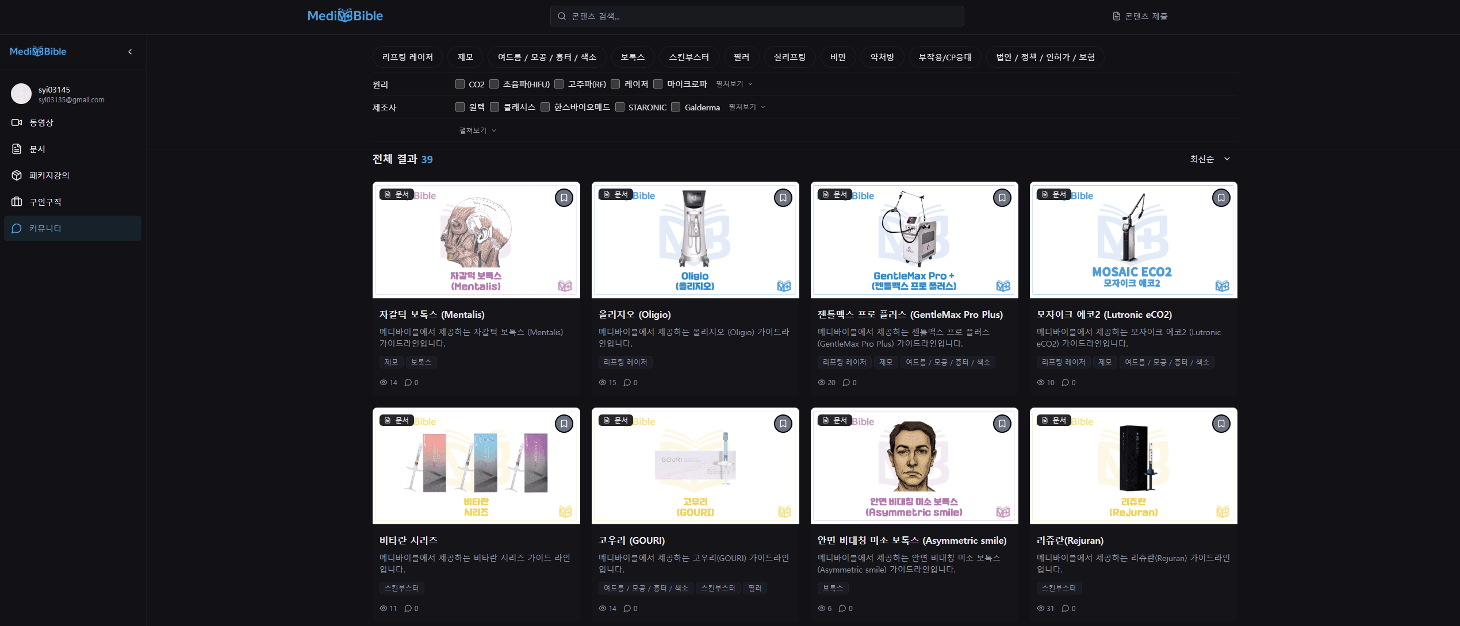
Task: Open the 비타란 시리즈 title link
Action: 409,540
